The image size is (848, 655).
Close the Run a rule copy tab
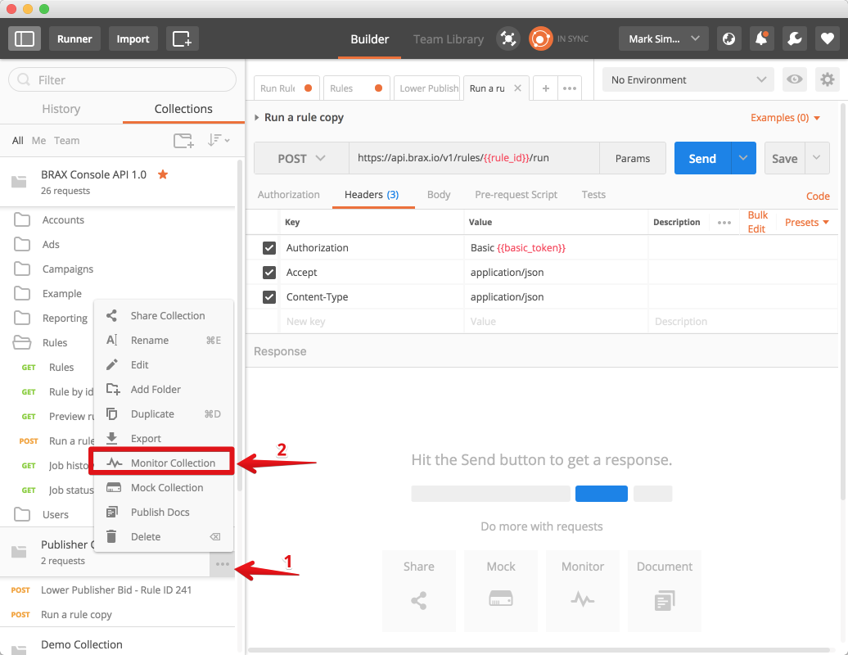click(517, 88)
